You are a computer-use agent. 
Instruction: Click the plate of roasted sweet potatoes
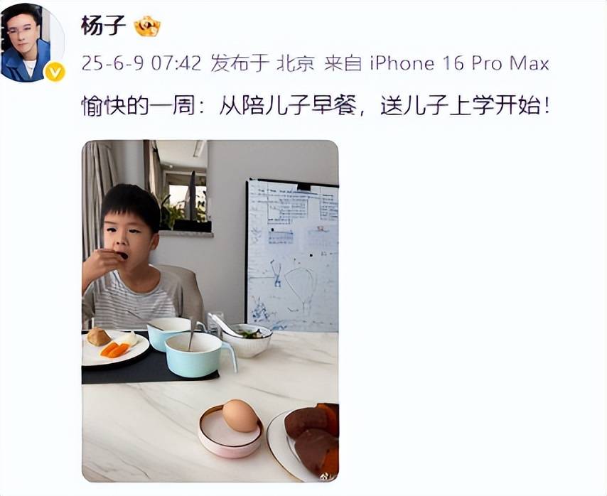(306, 441)
